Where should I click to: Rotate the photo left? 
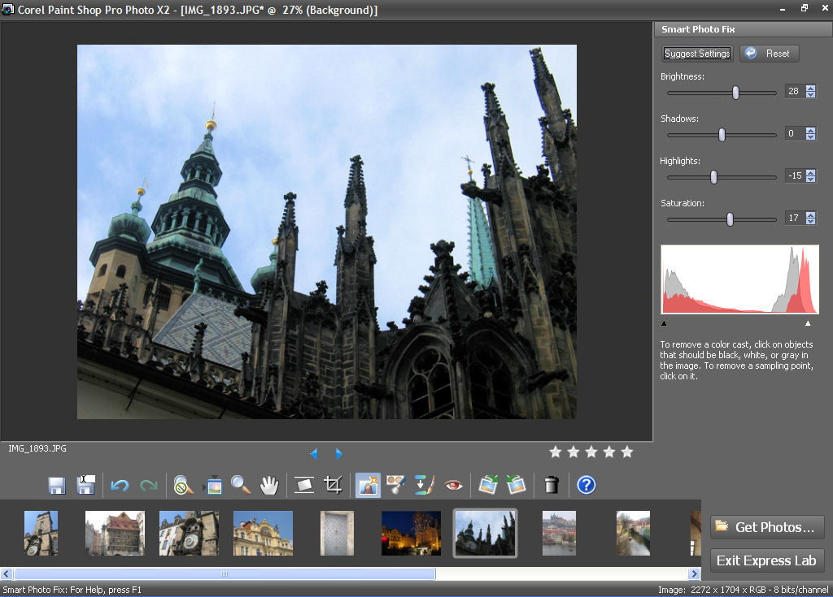tap(489, 485)
